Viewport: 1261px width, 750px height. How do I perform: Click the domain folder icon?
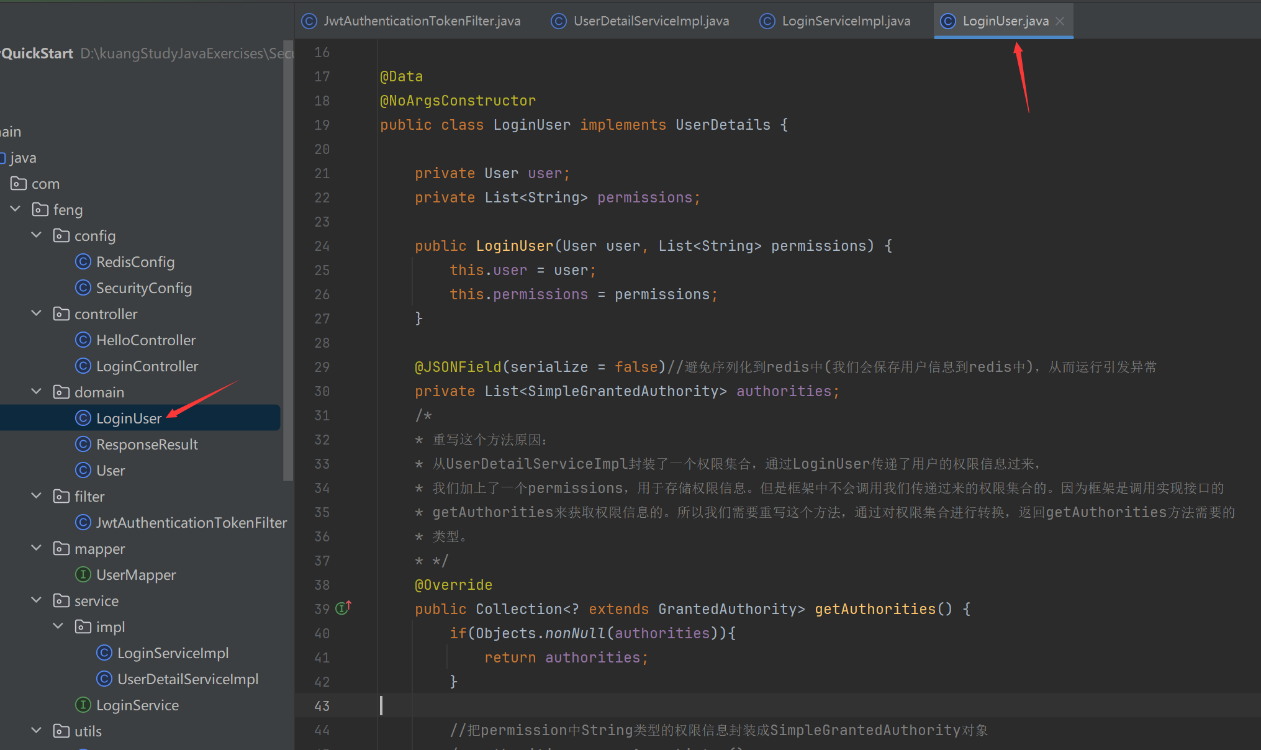61,392
